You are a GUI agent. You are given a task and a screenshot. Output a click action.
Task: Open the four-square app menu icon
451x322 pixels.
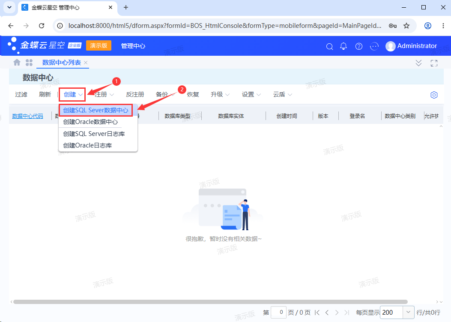(29, 62)
